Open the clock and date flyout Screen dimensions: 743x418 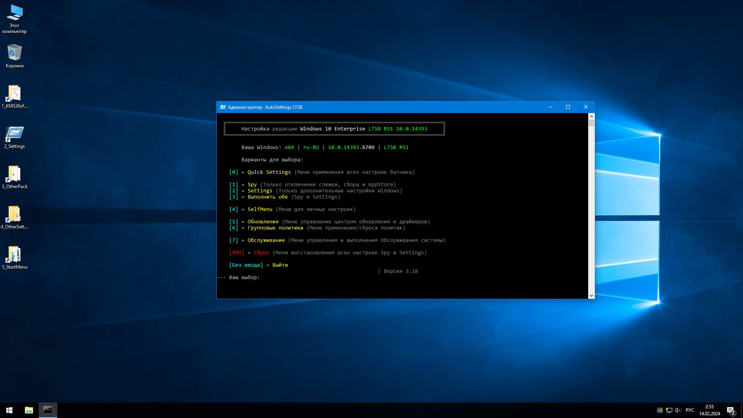click(709, 410)
